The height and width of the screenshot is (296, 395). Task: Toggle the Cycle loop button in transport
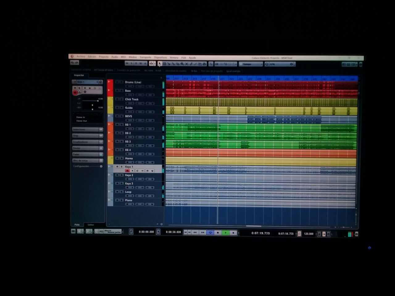click(x=210, y=233)
